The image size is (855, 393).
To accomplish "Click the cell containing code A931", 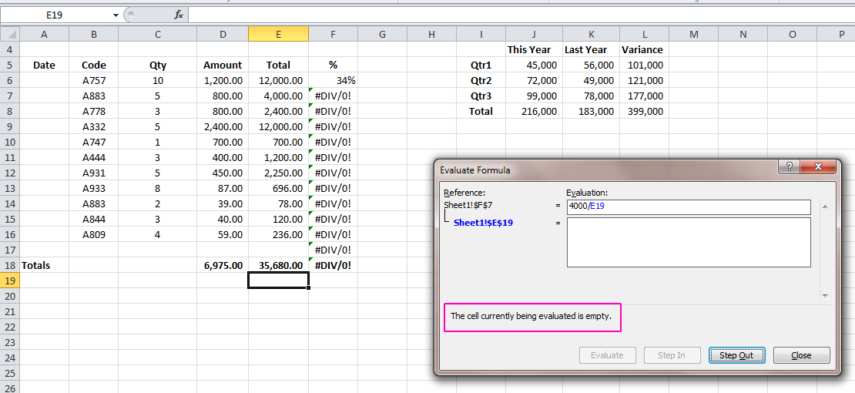I will [x=94, y=173].
